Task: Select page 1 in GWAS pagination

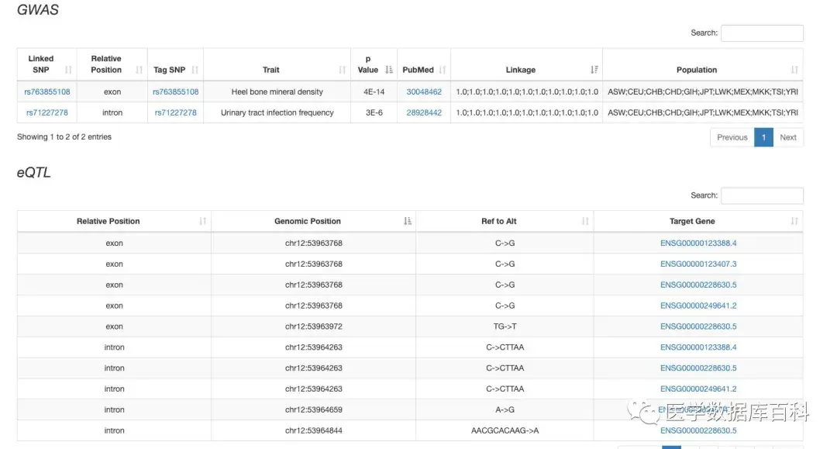Action: (763, 137)
